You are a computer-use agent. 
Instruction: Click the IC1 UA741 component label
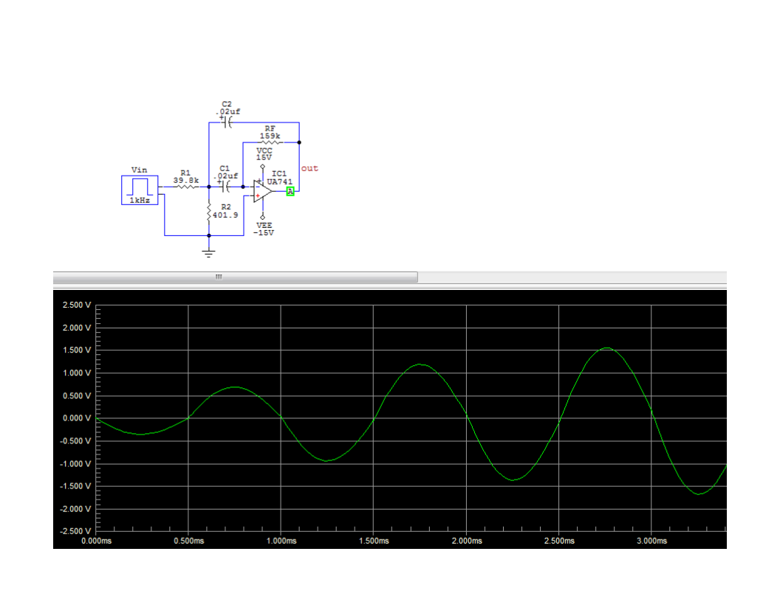(279, 178)
